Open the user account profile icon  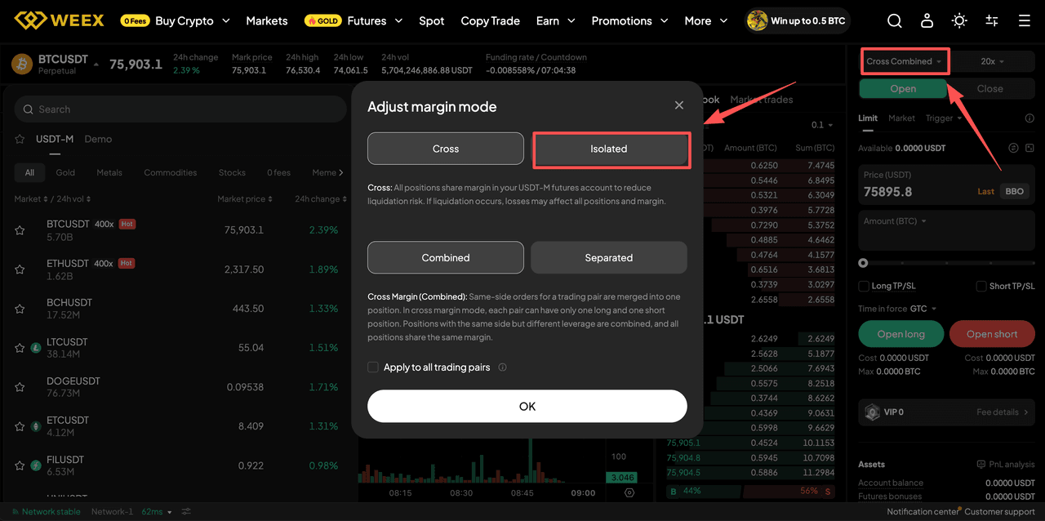(927, 21)
